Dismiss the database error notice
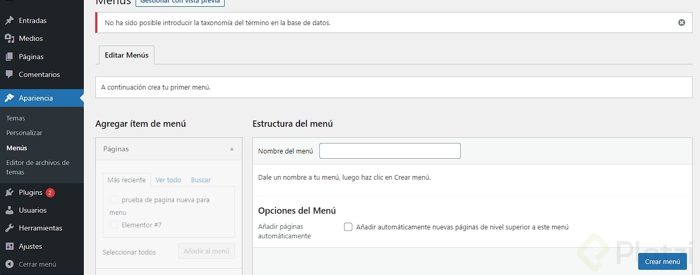The height and width of the screenshot is (275, 700). [x=681, y=23]
